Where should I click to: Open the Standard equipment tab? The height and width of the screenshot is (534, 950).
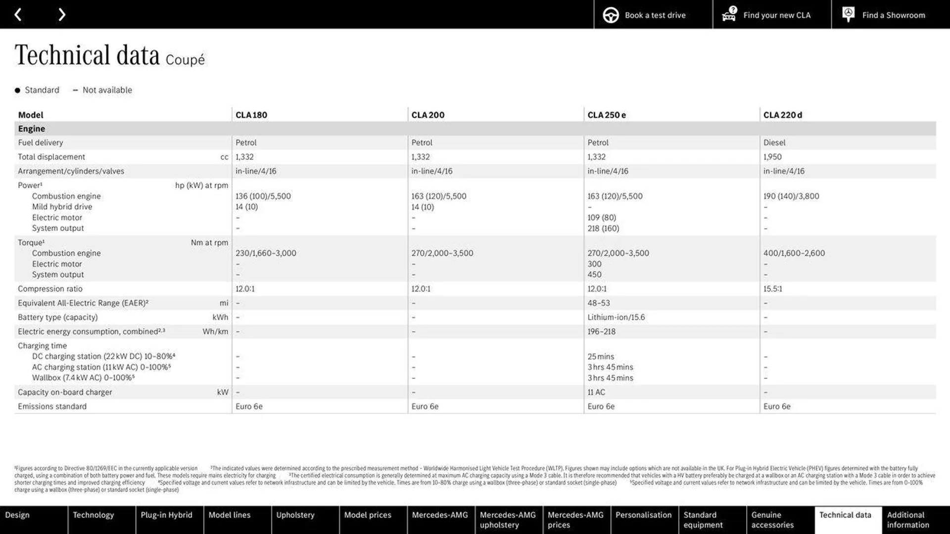click(x=712, y=520)
